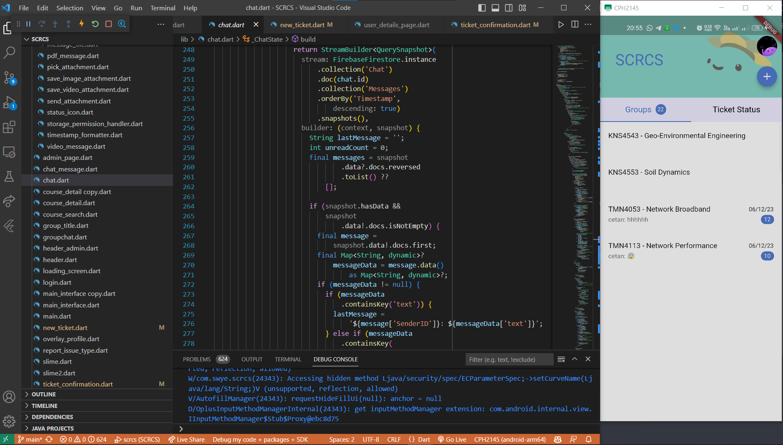
Task: Restart the debug session
Action: (95, 24)
